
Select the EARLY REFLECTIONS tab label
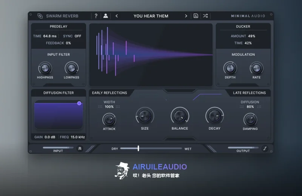(109, 93)
